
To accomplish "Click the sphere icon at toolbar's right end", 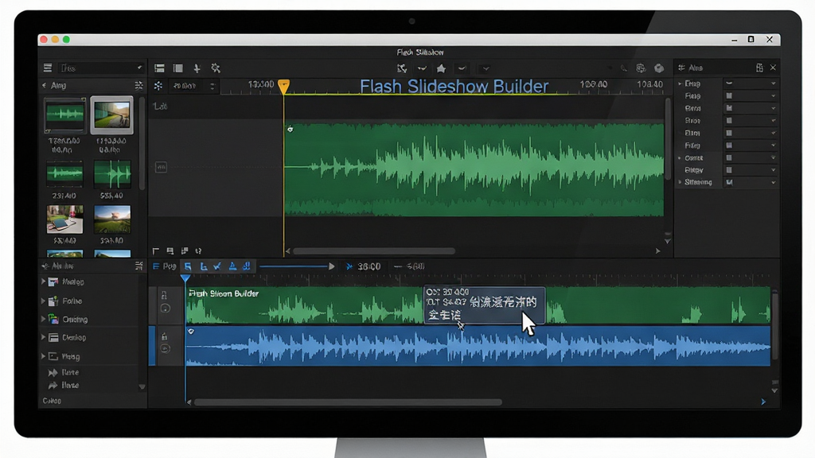I will click(659, 68).
